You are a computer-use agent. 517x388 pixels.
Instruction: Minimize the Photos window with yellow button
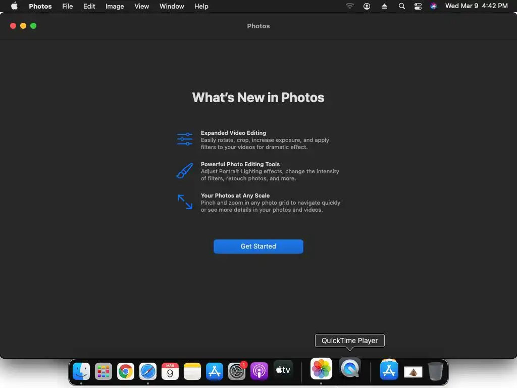point(23,26)
